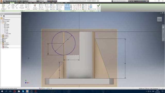Select Part2 root in browser

[x=3, y=18]
